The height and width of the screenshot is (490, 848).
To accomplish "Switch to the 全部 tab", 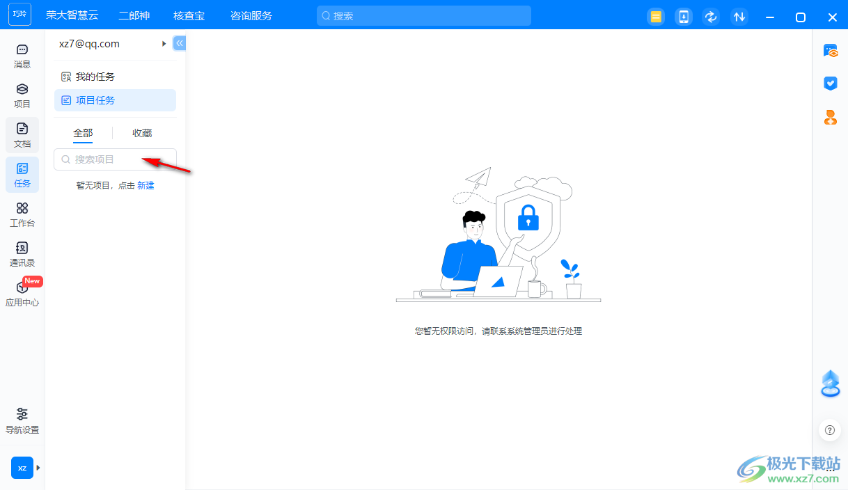I will pos(83,133).
